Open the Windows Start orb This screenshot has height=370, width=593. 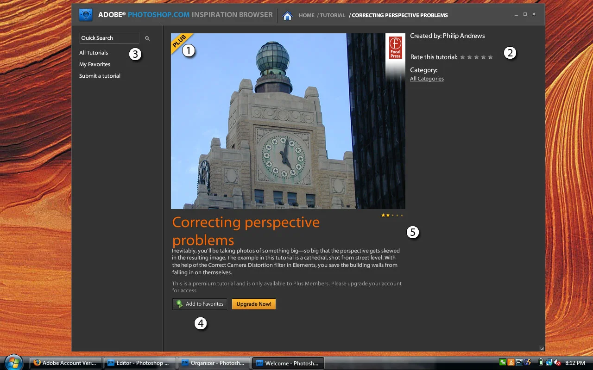tap(13, 362)
